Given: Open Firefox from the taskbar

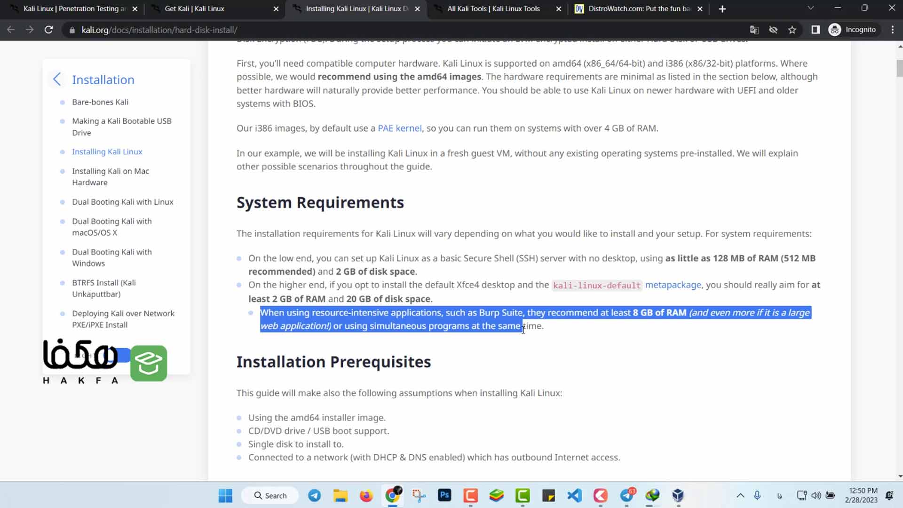Looking at the screenshot, I should click(x=366, y=495).
